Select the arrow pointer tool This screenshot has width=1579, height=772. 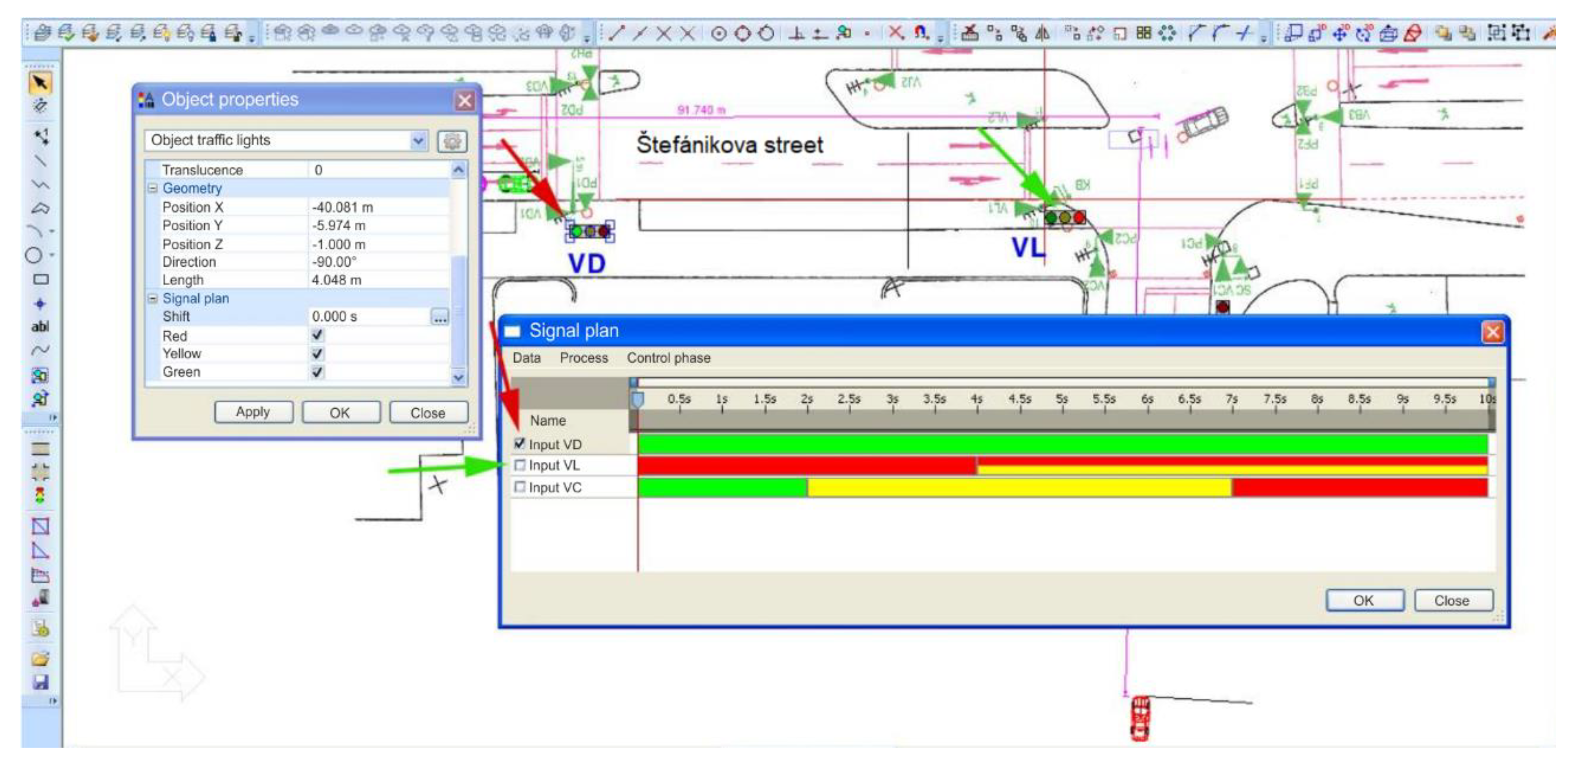[x=40, y=83]
